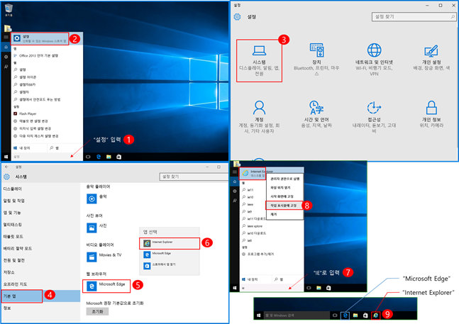Click Internet Explorer result in ie search panel
Viewport: 459px width, 324px height.
click(x=253, y=173)
